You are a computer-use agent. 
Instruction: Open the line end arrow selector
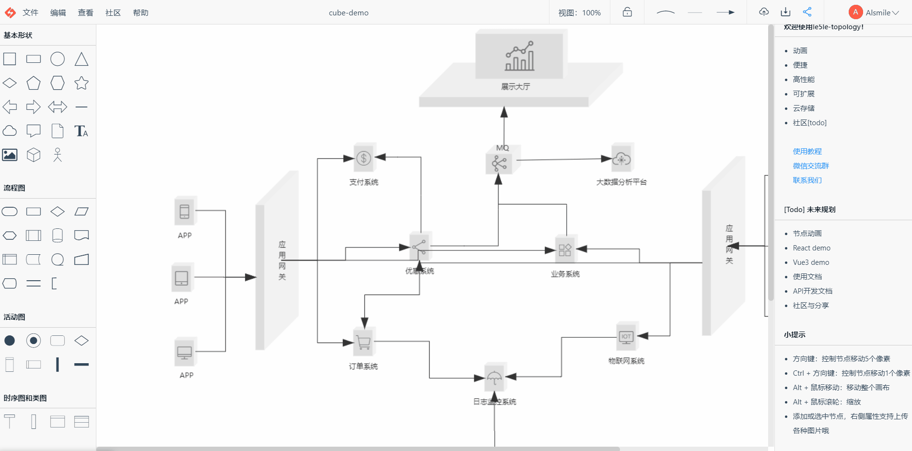[725, 12]
